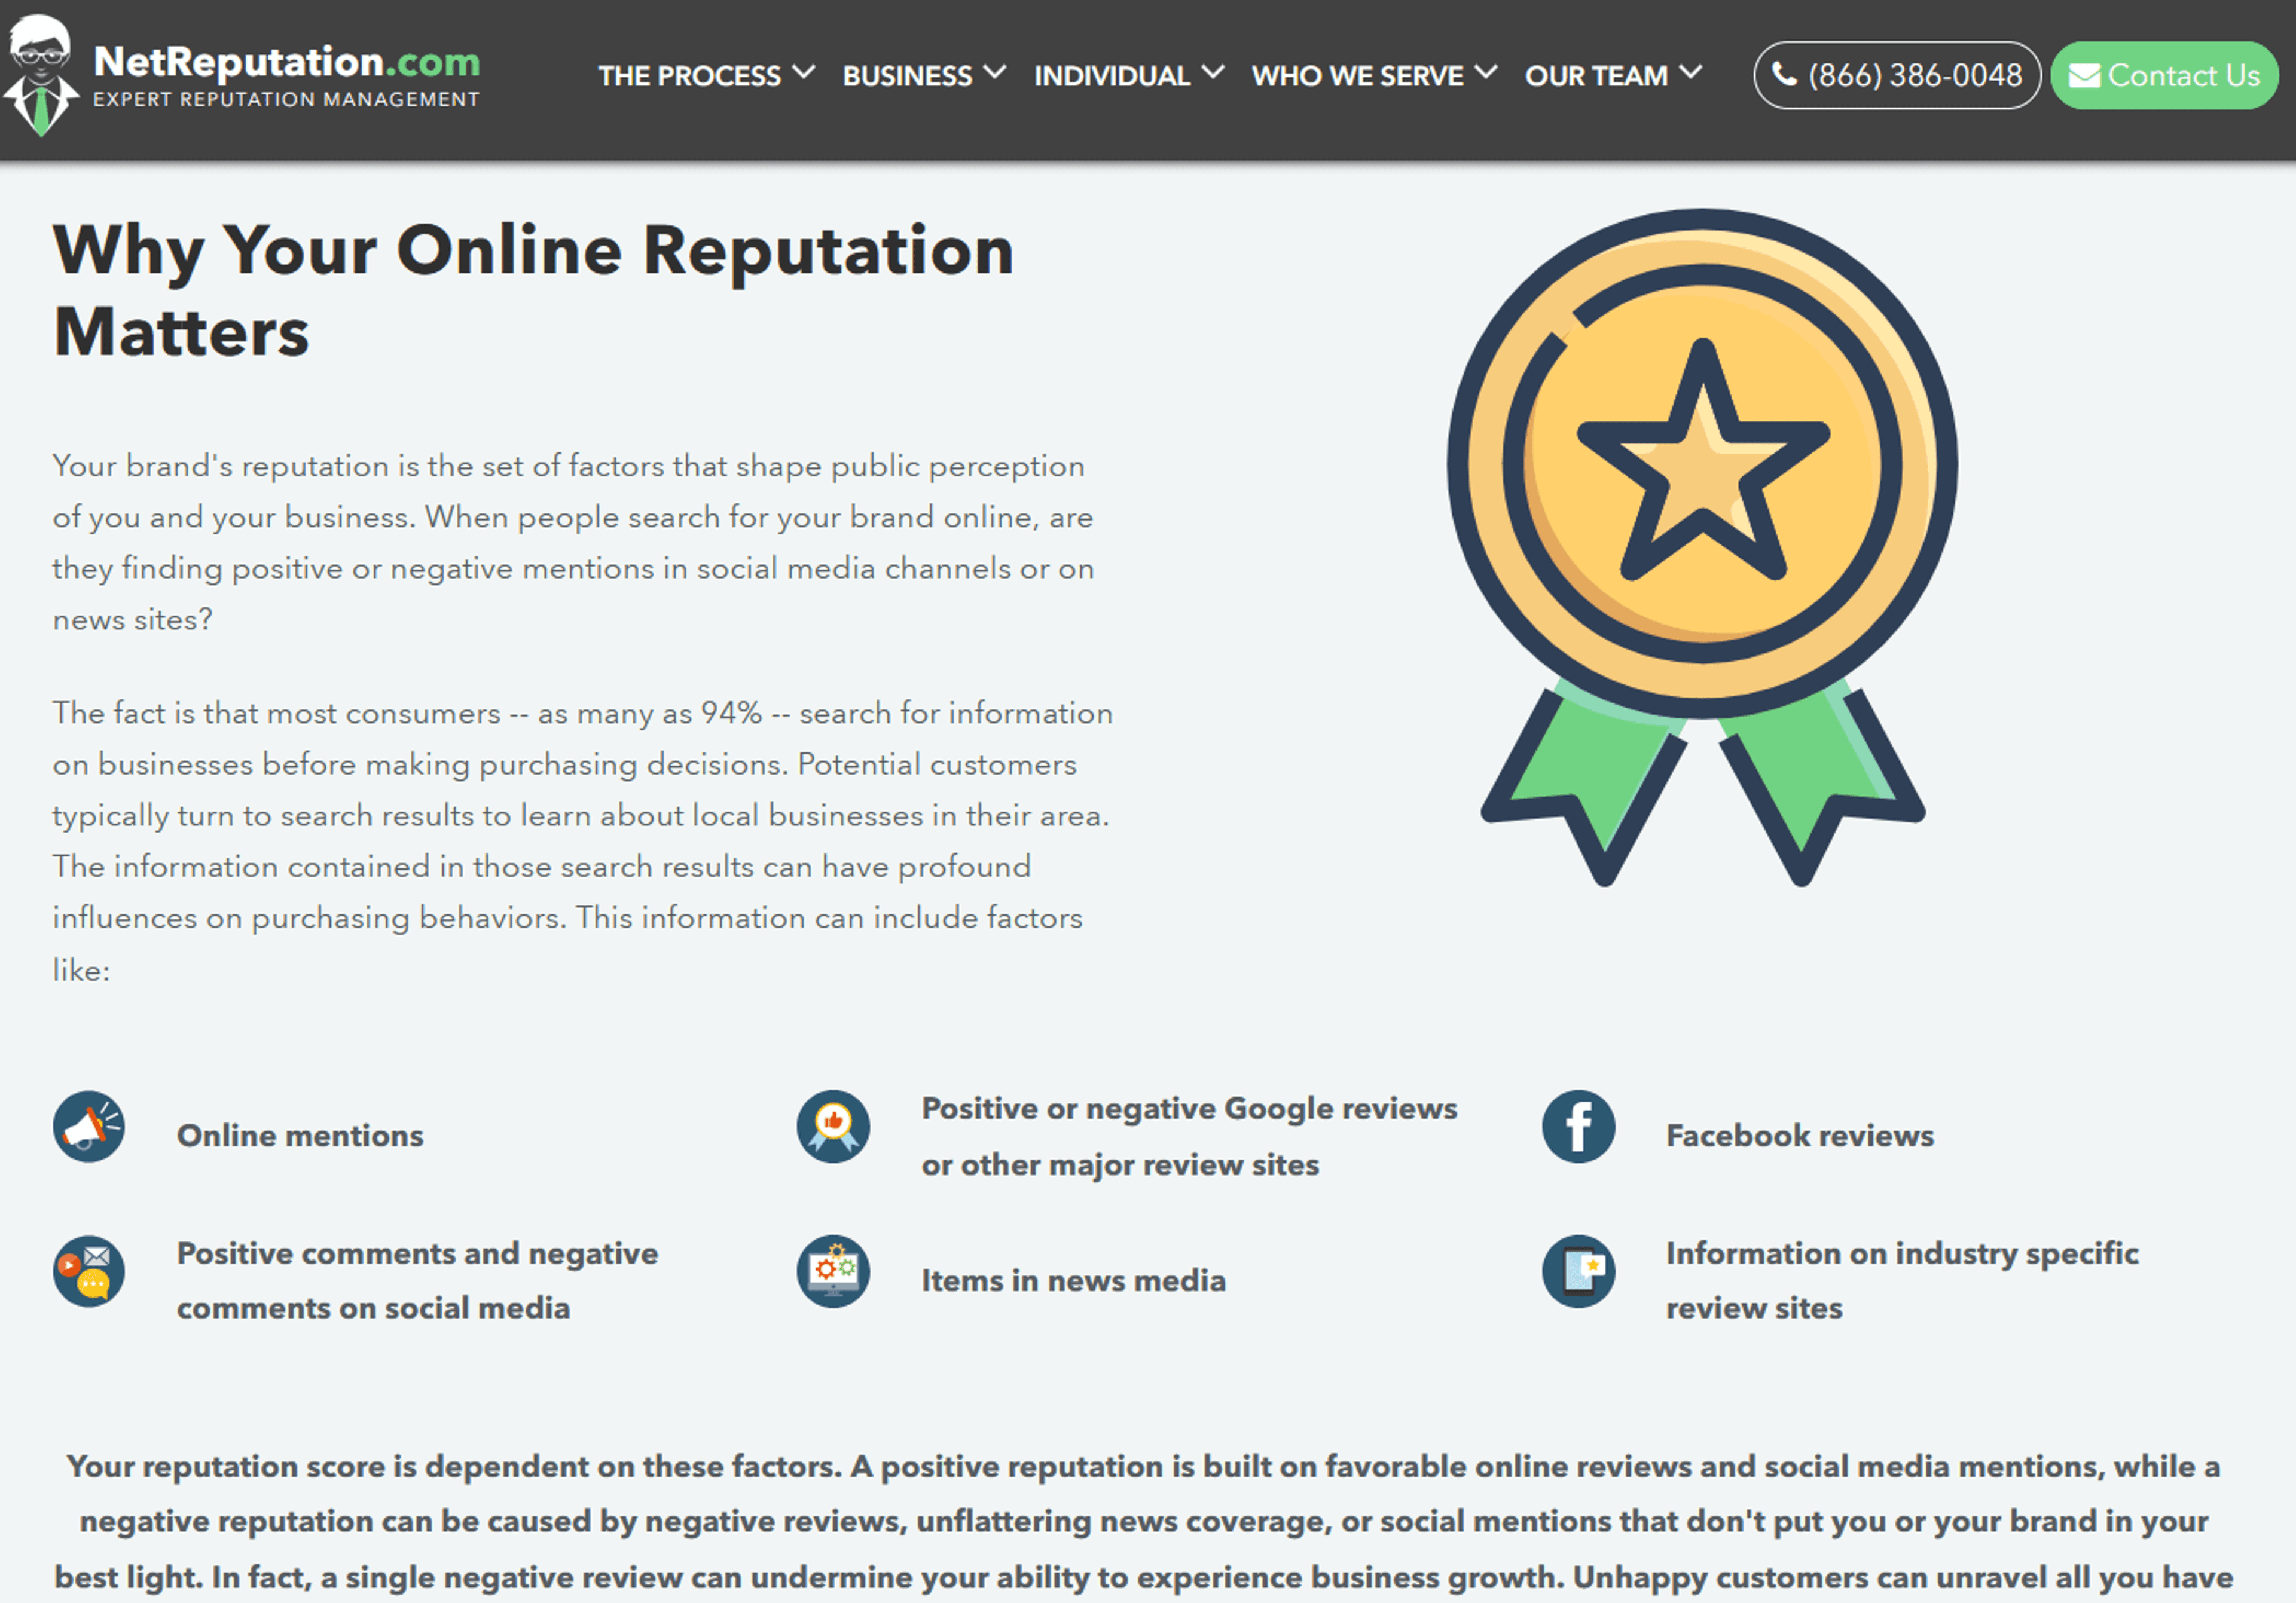The image size is (2296, 1603).
Task: Open the OUR TEAM menu
Action: (x=1596, y=76)
